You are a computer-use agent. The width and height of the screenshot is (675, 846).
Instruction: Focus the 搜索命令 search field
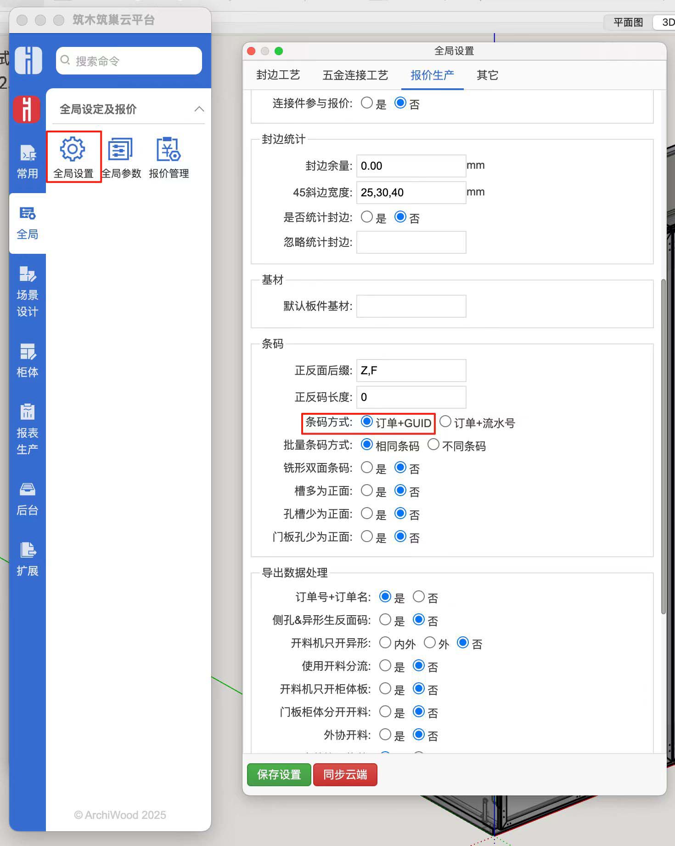(129, 60)
